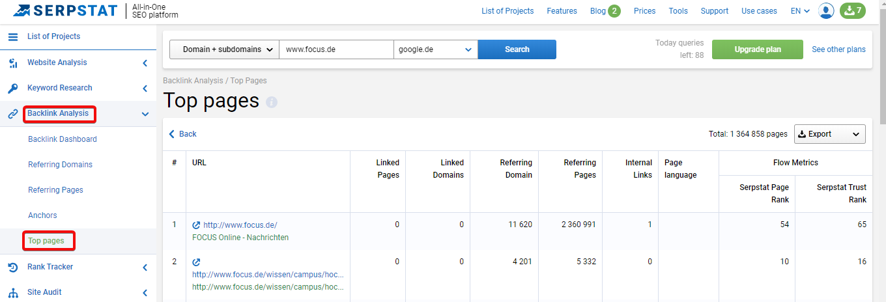Click Referring Pages value 2 360 991
The image size is (886, 302).
coord(579,225)
